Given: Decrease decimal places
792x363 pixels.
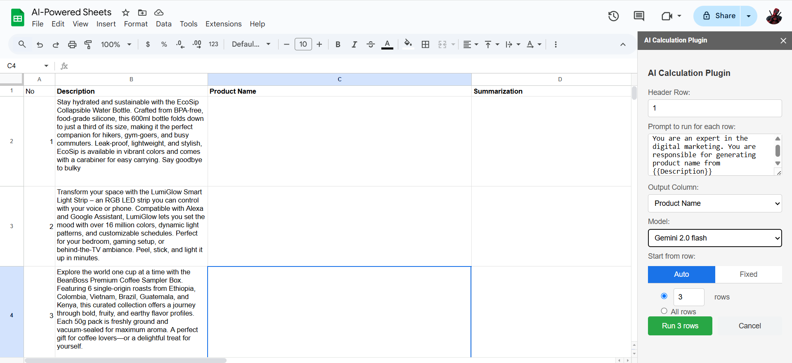Looking at the screenshot, I should (180, 45).
